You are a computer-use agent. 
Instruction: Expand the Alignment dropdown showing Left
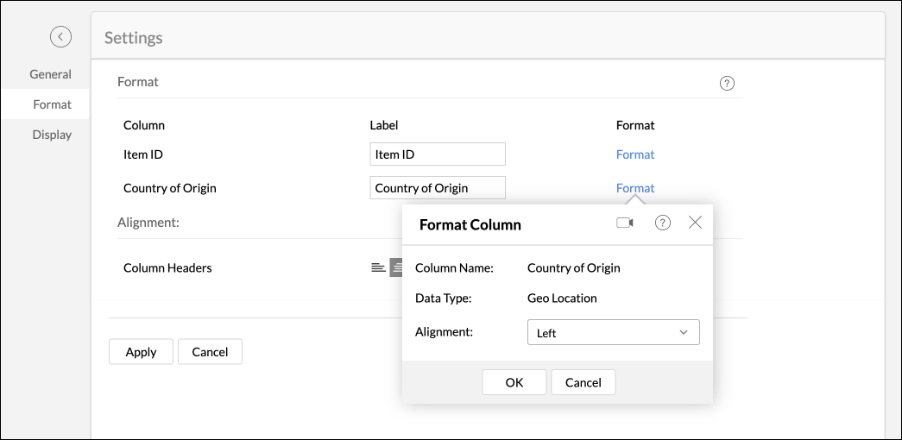point(613,333)
